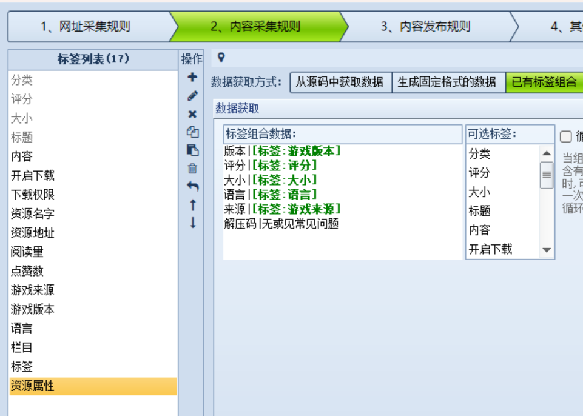
Task: Click the location pin icon
Action: click(x=221, y=58)
